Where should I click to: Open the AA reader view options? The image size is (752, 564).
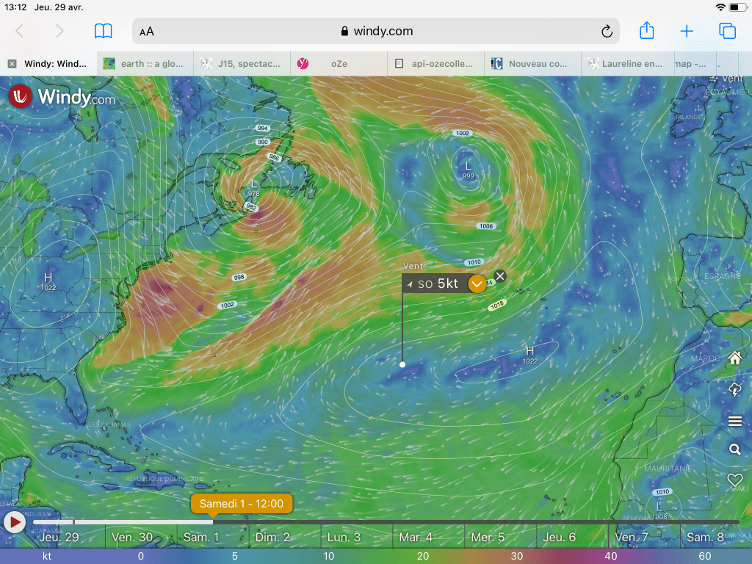click(x=147, y=32)
